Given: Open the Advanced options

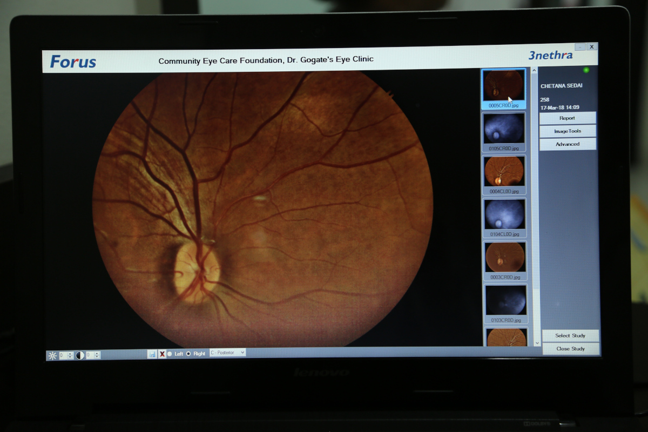Looking at the screenshot, I should coord(568,144).
